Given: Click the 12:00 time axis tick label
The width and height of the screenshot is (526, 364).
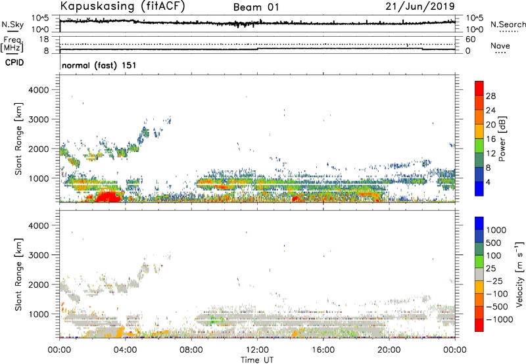Looking at the screenshot, I should [x=257, y=350].
